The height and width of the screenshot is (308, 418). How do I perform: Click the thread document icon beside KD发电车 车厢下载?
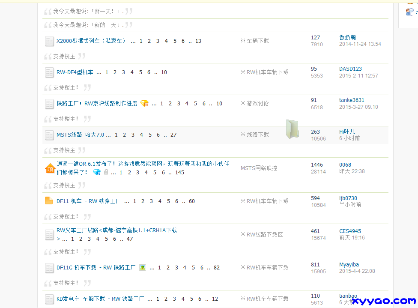48,299
